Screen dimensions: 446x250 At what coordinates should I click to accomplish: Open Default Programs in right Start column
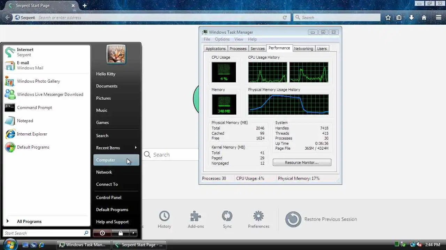point(116,210)
